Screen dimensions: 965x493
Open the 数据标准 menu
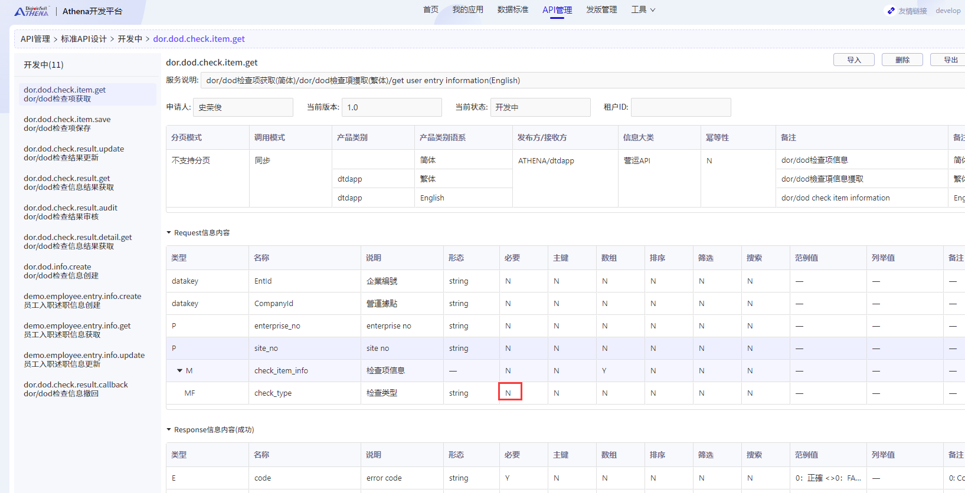click(512, 10)
